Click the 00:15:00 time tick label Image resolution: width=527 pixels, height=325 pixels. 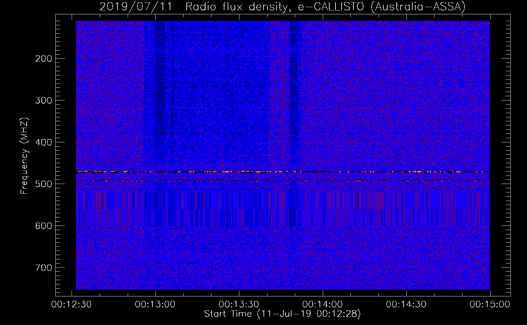490,305
